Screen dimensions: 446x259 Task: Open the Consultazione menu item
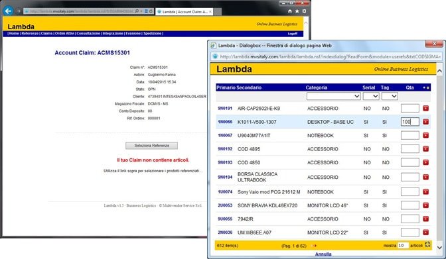[x=88, y=34]
